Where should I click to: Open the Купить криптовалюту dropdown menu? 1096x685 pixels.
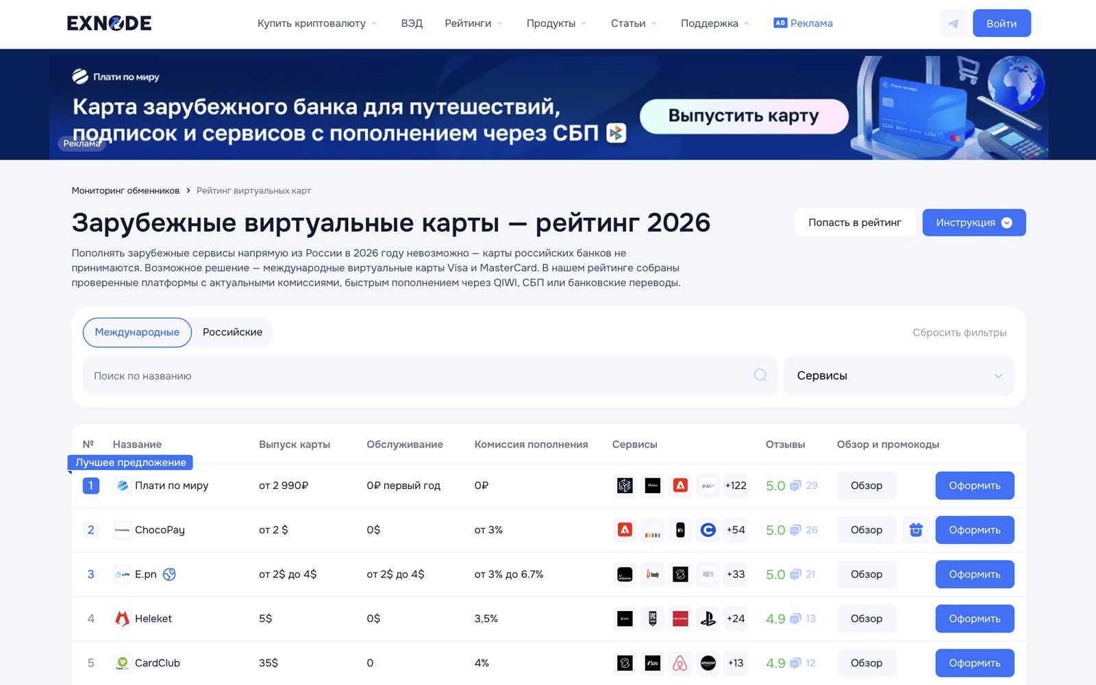316,23
